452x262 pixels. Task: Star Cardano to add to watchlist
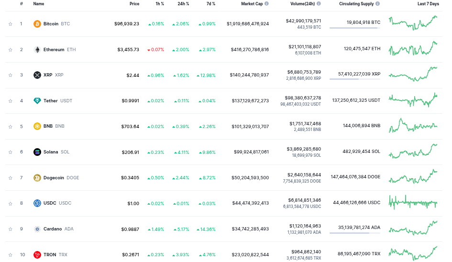point(11,229)
